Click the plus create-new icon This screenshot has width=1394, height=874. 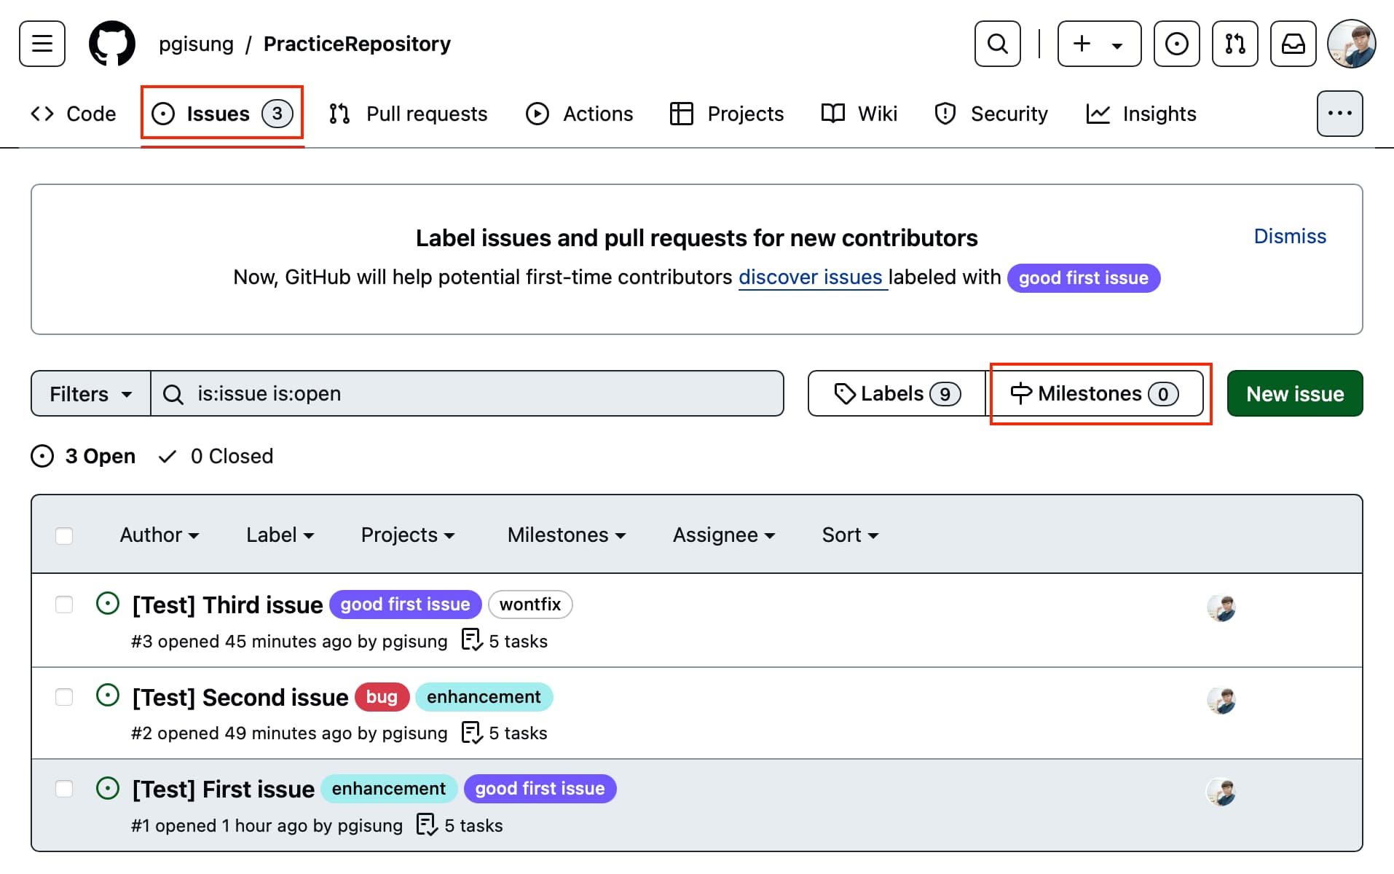pyautogui.click(x=1082, y=44)
